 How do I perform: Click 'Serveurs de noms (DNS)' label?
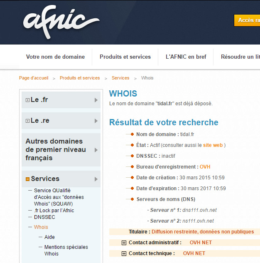click(166, 199)
